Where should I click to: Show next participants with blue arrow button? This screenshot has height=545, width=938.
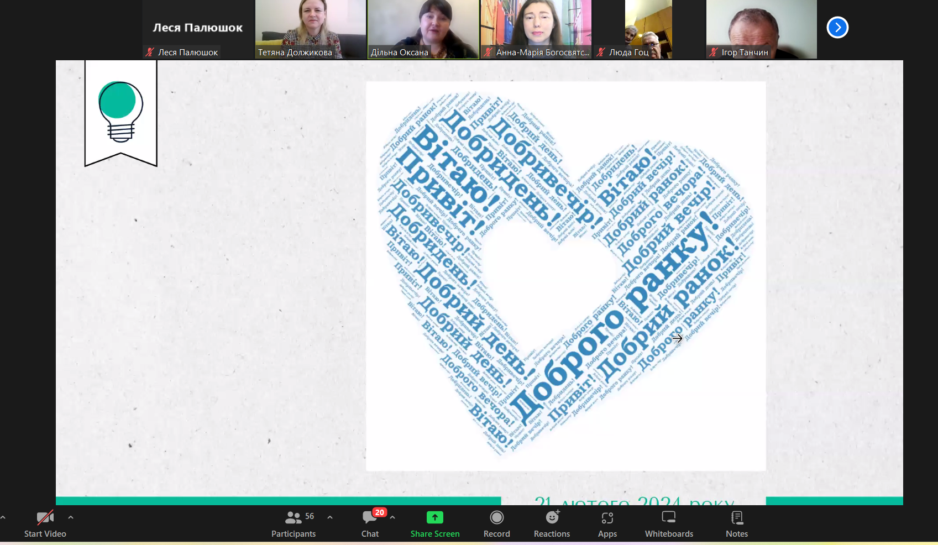point(837,27)
